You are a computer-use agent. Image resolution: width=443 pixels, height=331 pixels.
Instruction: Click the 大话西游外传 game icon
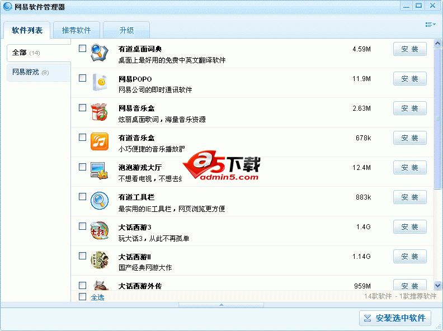(101, 286)
